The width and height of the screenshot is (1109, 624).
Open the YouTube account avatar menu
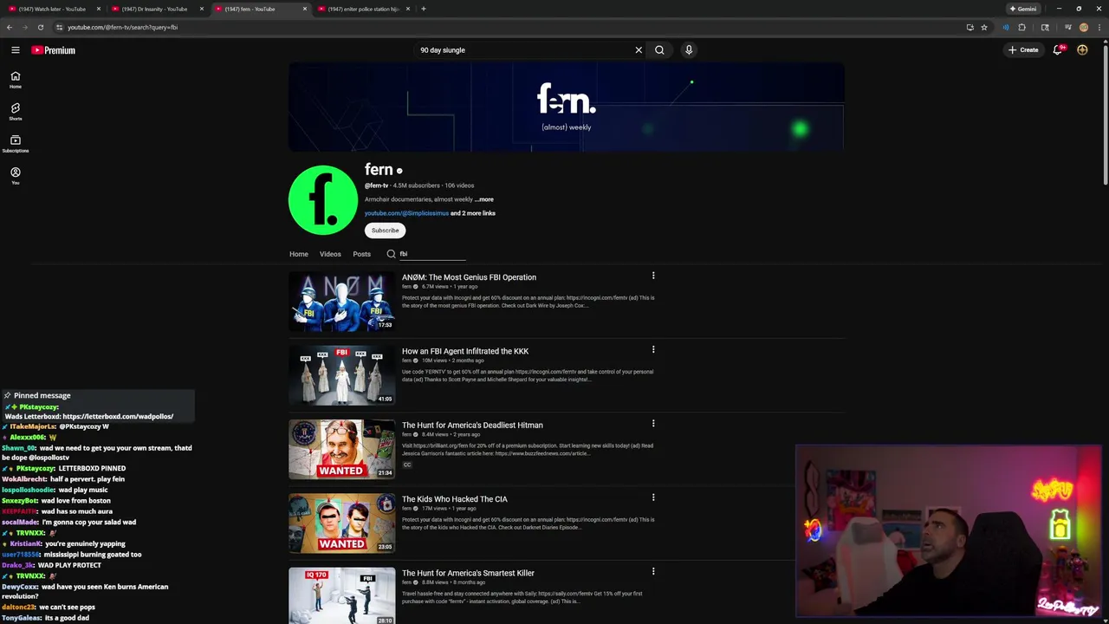point(1082,50)
